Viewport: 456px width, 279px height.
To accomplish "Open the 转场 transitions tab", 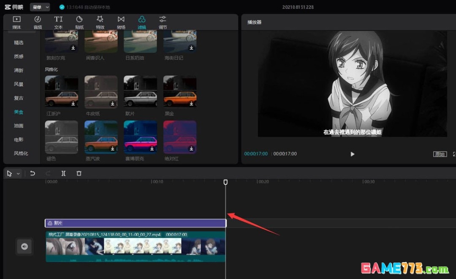I will tap(121, 22).
